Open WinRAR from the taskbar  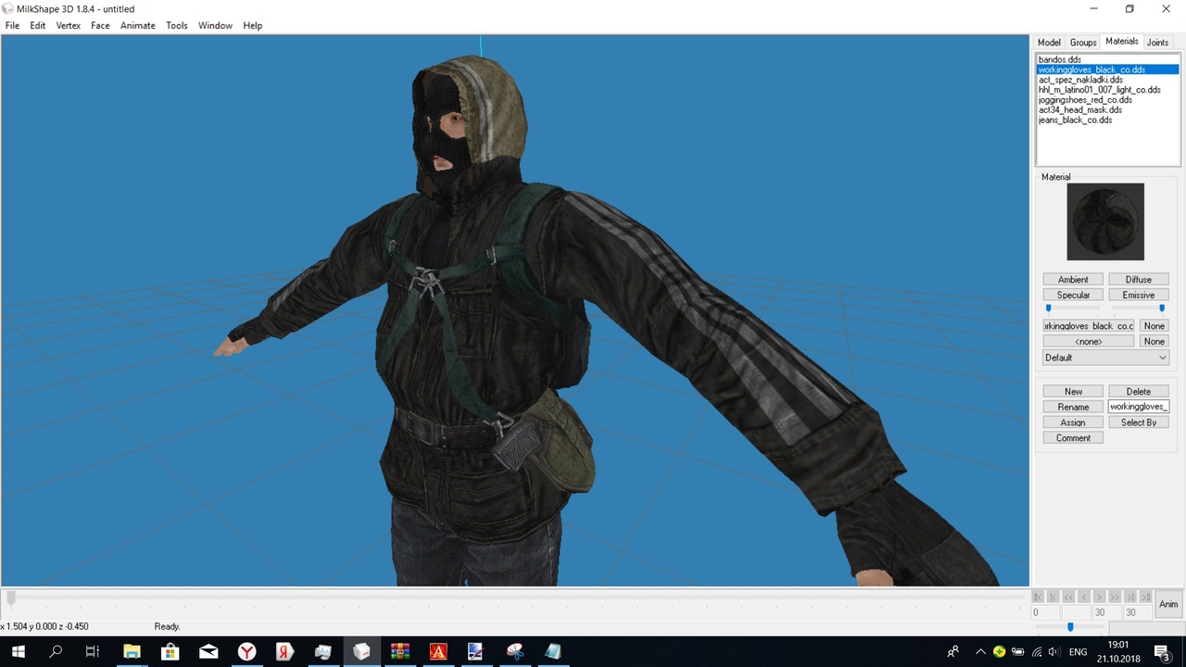coord(399,651)
